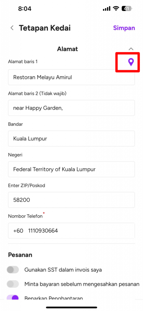Tap the purple map pin location icon
143x311 pixels.
131,62
